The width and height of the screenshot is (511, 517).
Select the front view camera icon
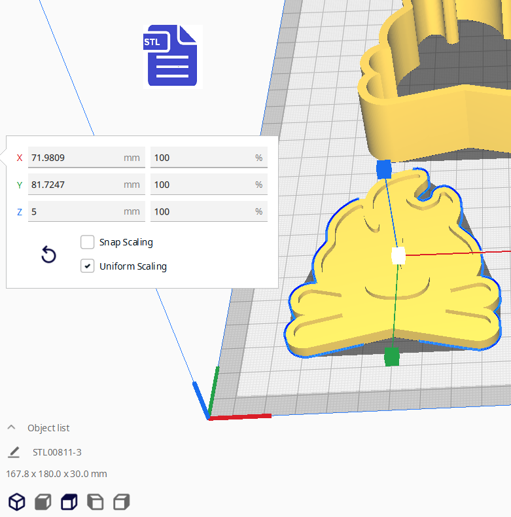tap(43, 502)
